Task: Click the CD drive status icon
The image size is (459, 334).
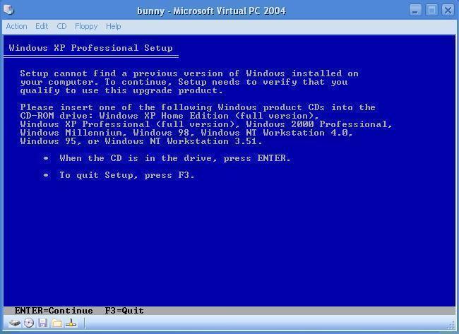Action: [29, 323]
